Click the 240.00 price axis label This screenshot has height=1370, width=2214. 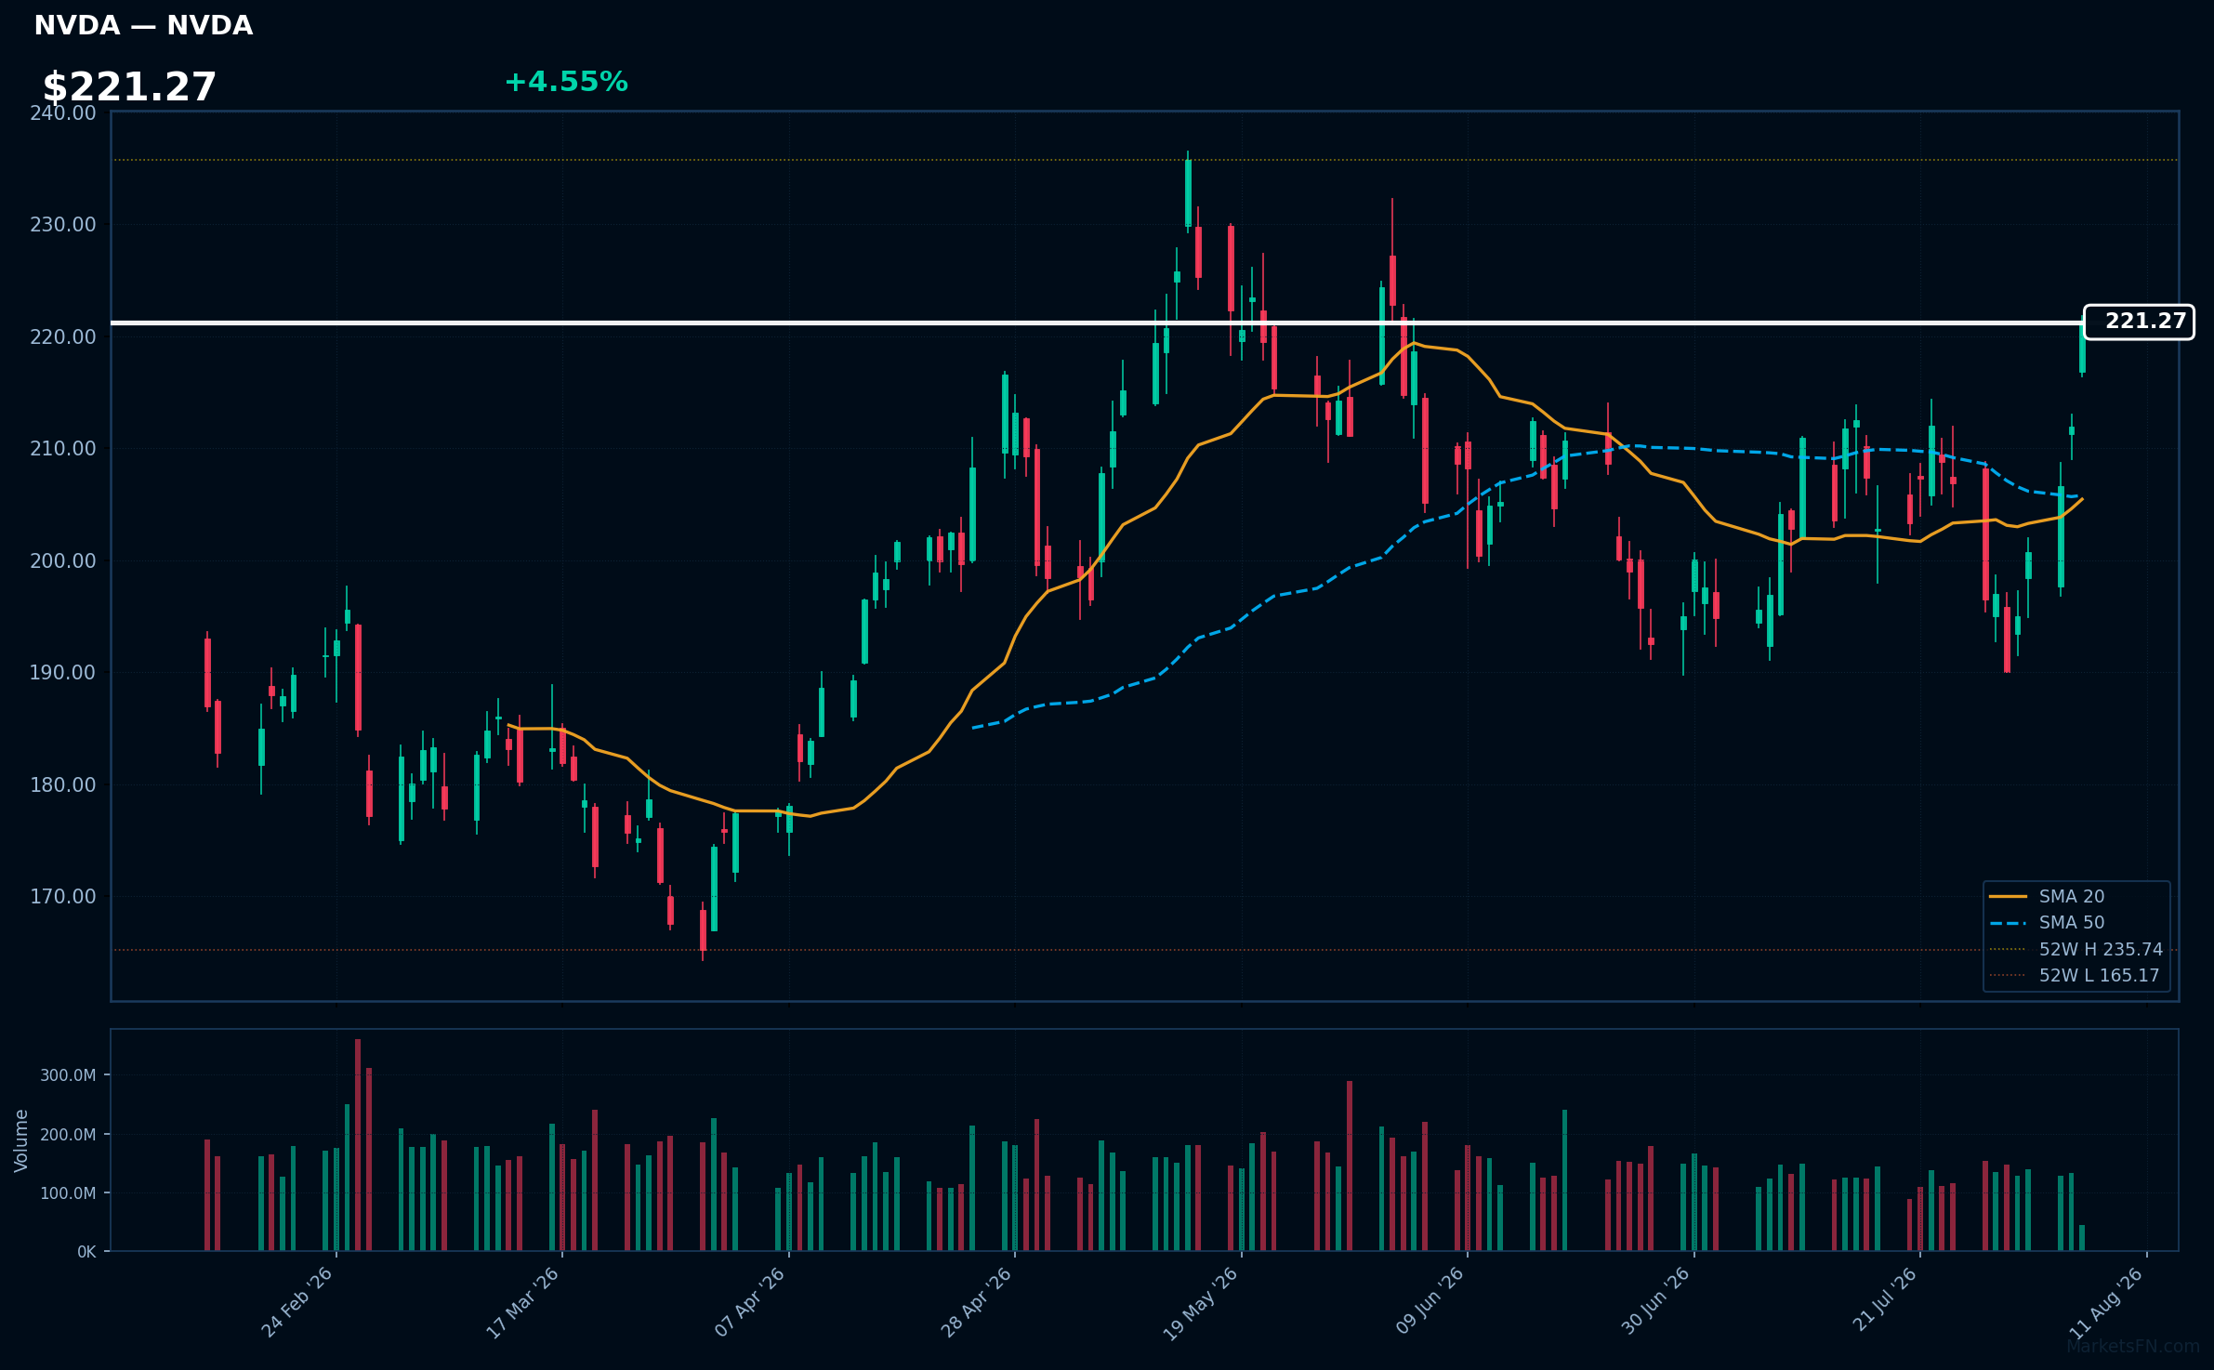tap(62, 113)
